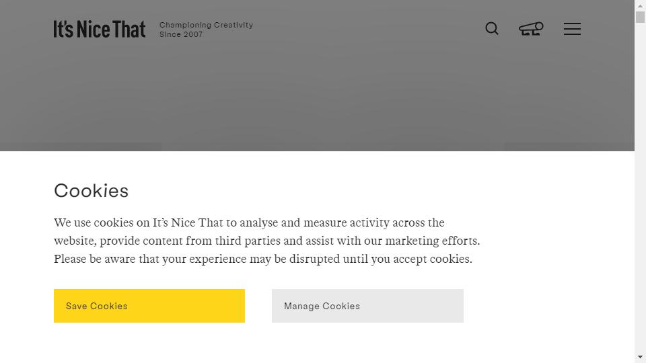Click the Save Cookies label text
This screenshot has width=646, height=363.
[96, 307]
